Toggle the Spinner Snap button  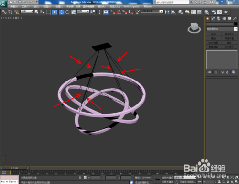pos(130,12)
